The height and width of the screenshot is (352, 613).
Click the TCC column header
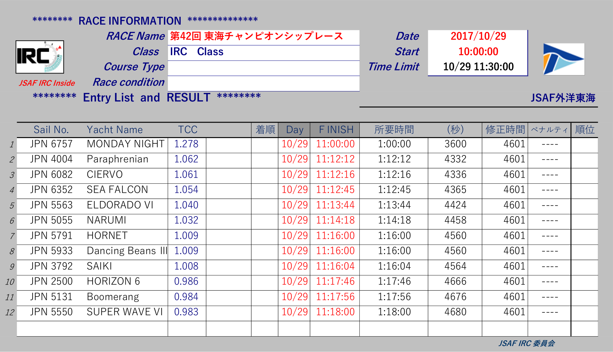[187, 130]
